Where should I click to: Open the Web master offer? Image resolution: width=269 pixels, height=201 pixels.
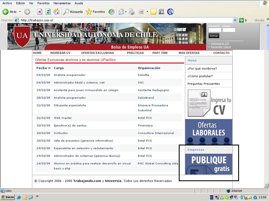63,118
